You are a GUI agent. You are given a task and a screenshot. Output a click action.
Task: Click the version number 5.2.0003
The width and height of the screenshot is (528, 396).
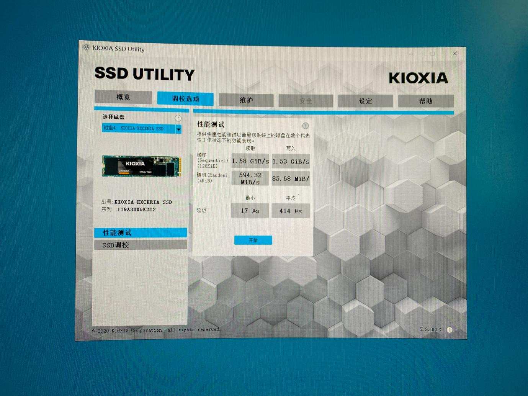point(430,329)
